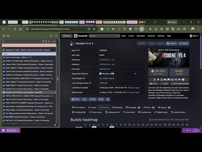This screenshot has width=202, height=152.
Task: Switch to Achievements tab
Action: pos(112,112)
